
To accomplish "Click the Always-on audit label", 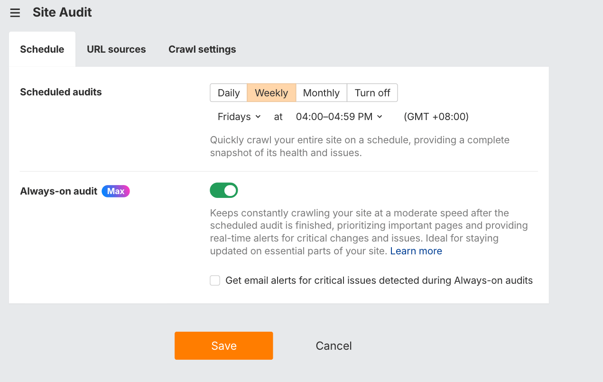I will coord(58,191).
